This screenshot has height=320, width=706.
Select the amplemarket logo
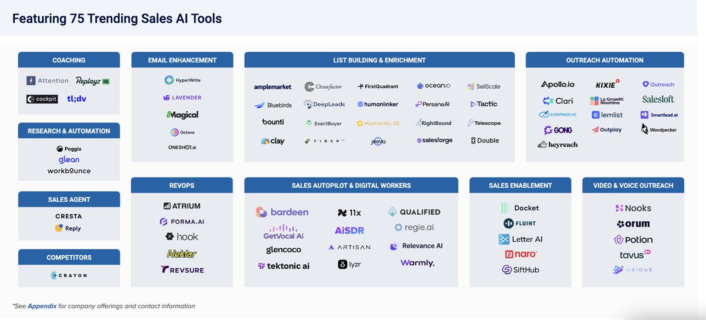(272, 87)
